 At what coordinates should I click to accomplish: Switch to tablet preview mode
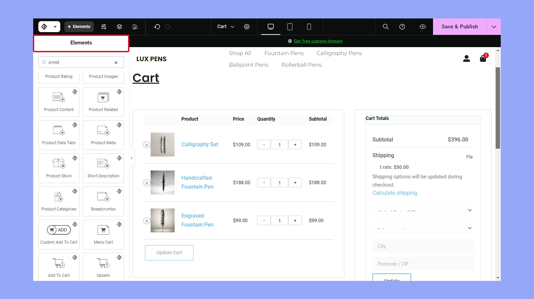290,26
